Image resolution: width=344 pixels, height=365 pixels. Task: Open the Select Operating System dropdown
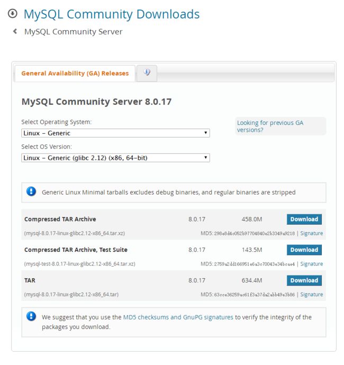point(115,133)
